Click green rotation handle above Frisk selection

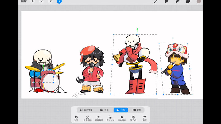(x=173, y=38)
